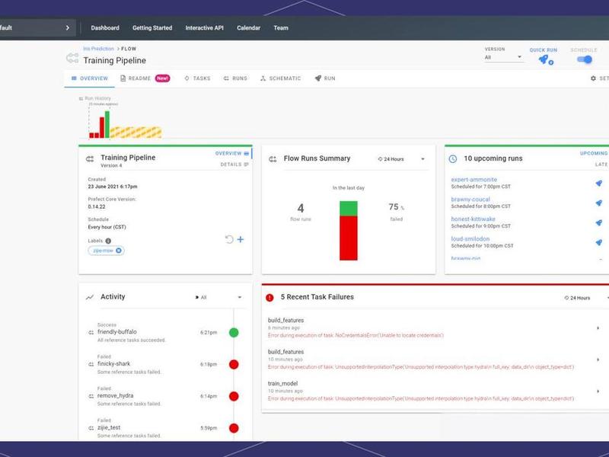The width and height of the screenshot is (609, 457).
Task: Open the Flow Runs Summary 24 Hours dropdown
Action: click(402, 159)
